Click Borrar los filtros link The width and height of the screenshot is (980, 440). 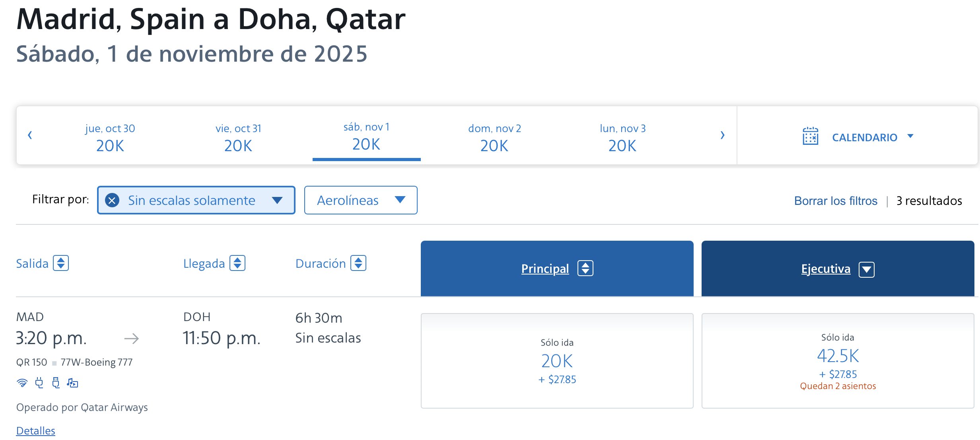(836, 201)
